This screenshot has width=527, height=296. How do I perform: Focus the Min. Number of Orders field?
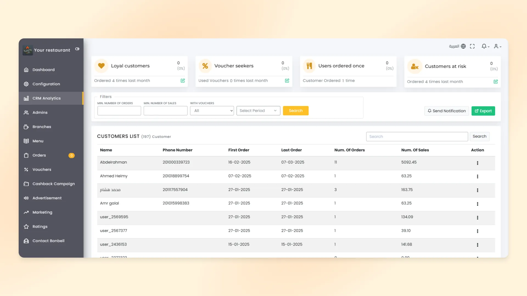point(119,111)
